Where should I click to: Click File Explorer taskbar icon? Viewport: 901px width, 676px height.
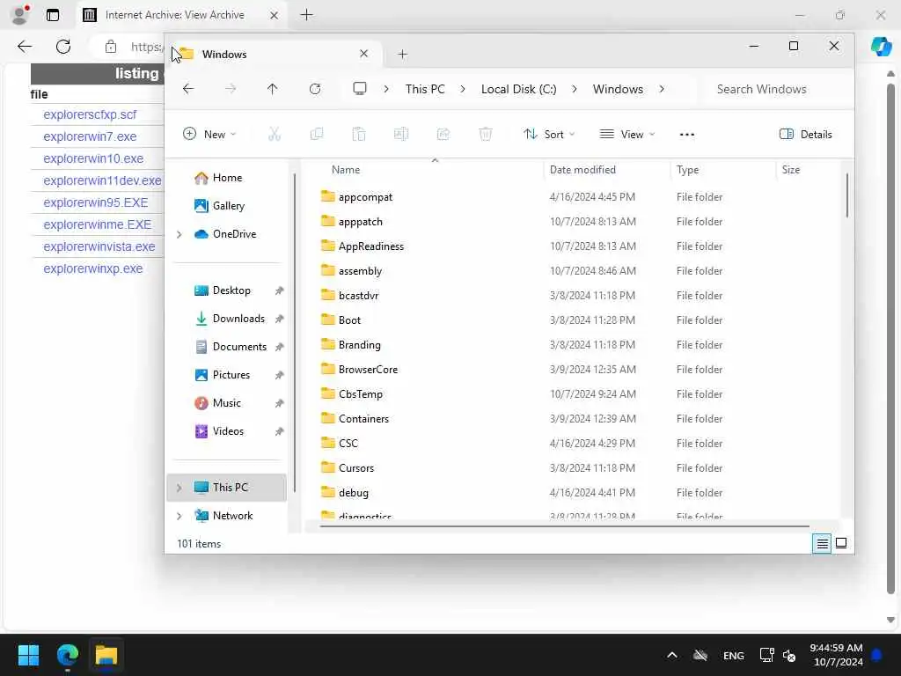click(106, 655)
